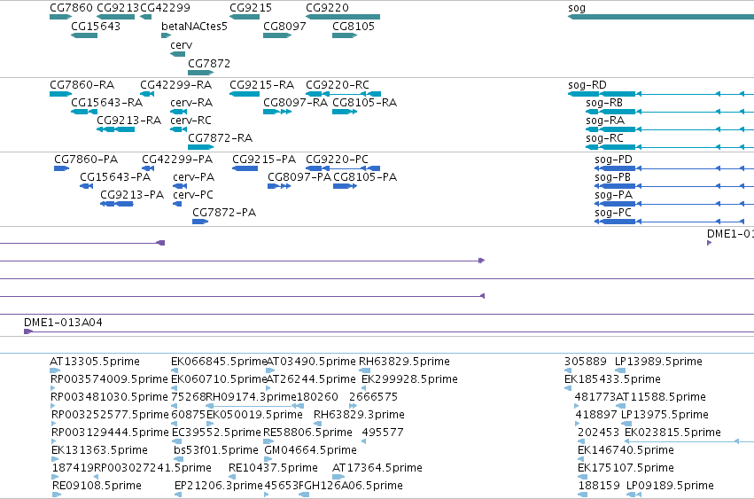Click the sog gene label
The image size is (754, 499).
click(x=577, y=8)
